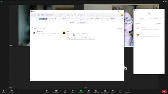Open Reactions in the meeting toolbar
Screen dimensions: 168x94
point(113,91)
